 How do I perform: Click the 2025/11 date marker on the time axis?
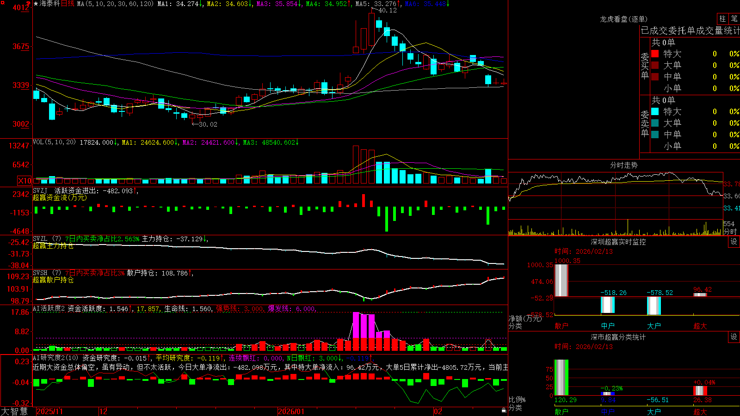tap(49, 411)
